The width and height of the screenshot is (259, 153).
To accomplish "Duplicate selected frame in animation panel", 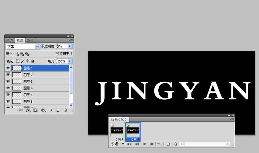I will pyautogui.click(x=168, y=144).
